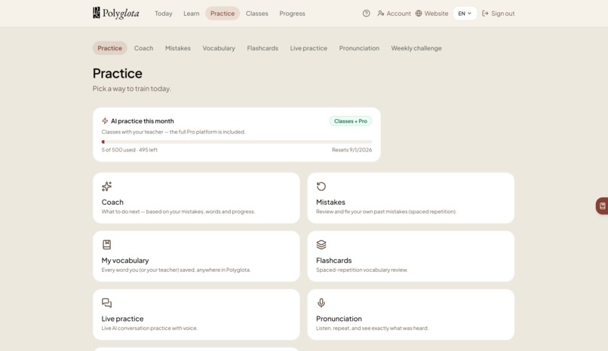
Task: Click the Pronunciation microphone icon
Action: point(321,303)
